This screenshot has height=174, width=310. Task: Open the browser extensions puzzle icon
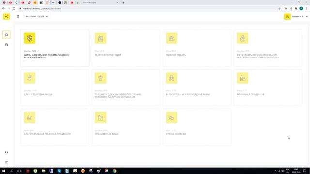296,9
